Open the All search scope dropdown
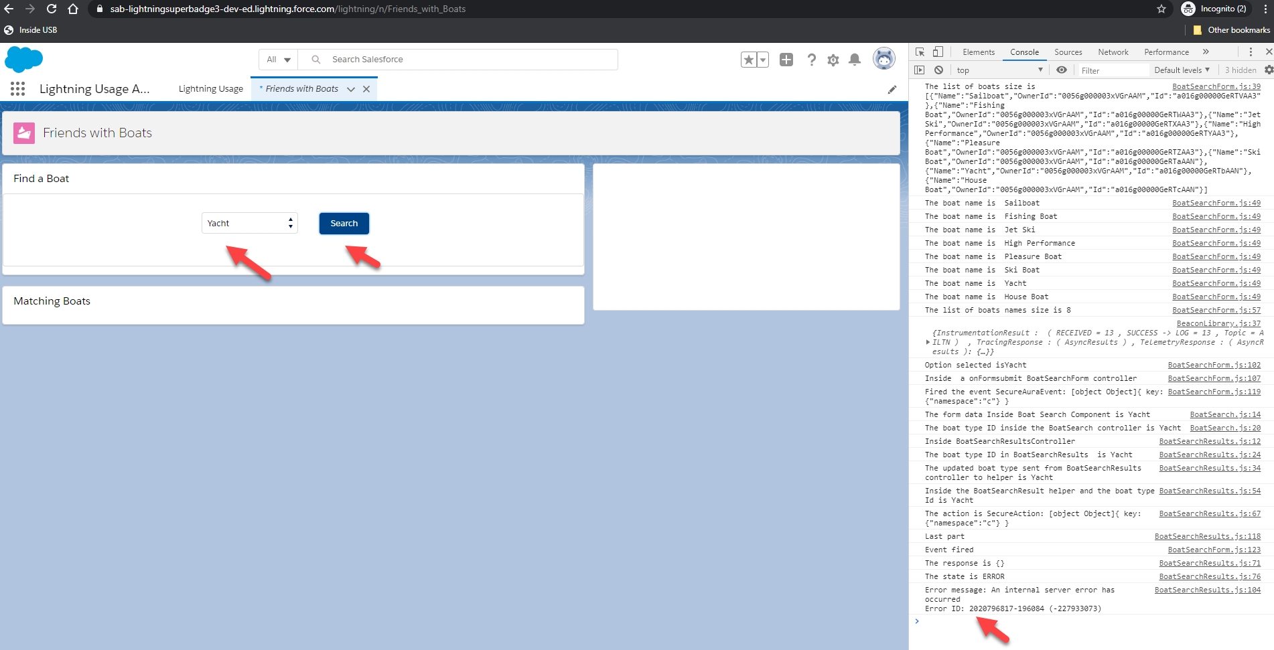 pos(278,60)
